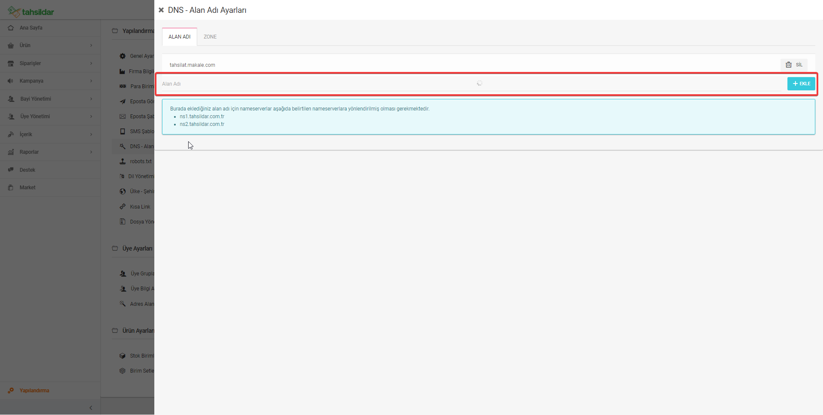823x415 pixels.
Task: Click the Market bag icon
Action: pyautogui.click(x=11, y=188)
